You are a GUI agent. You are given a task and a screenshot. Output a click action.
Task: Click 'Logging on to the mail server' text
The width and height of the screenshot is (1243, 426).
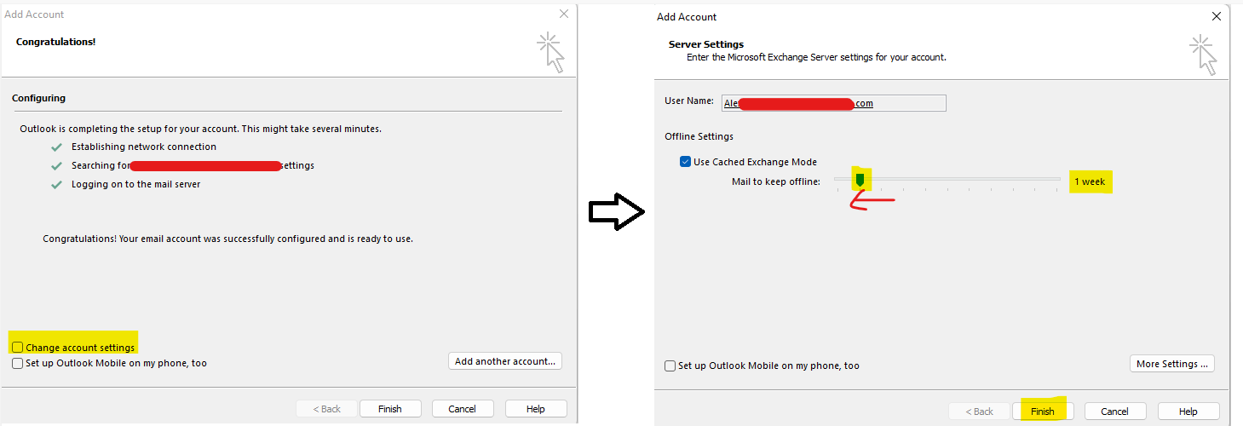(x=136, y=184)
